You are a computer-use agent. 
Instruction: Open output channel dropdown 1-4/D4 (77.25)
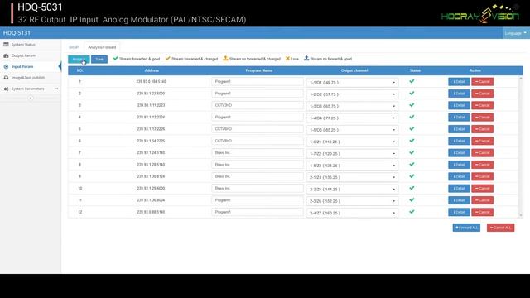click(x=352, y=118)
